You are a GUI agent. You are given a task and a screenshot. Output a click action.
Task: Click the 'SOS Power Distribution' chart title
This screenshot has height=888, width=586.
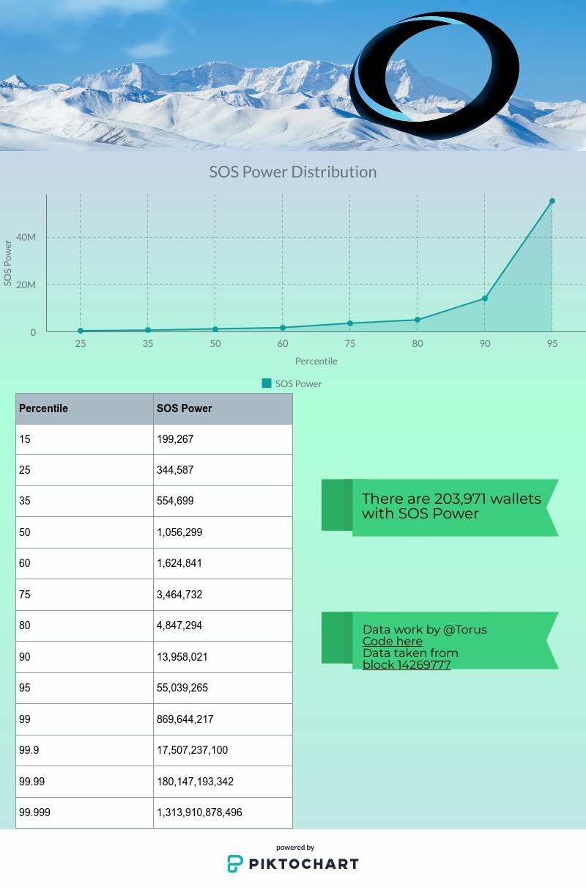pos(293,172)
